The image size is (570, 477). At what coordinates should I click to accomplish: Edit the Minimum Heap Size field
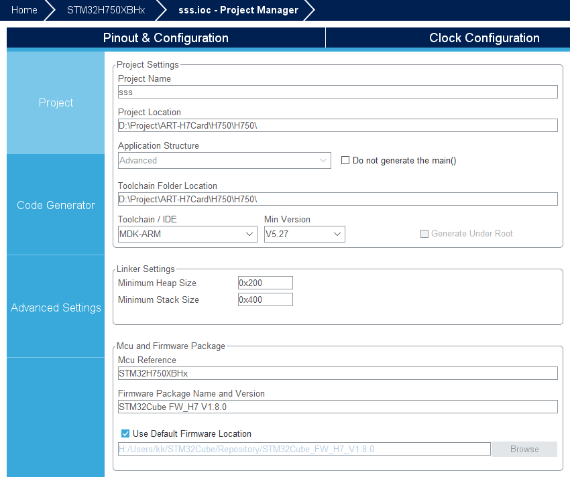point(266,283)
